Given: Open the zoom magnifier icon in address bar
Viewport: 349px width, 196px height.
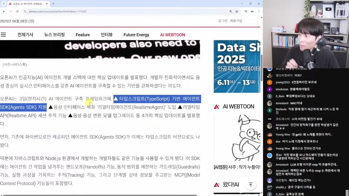Looking at the screenshot, I should click(231, 11).
